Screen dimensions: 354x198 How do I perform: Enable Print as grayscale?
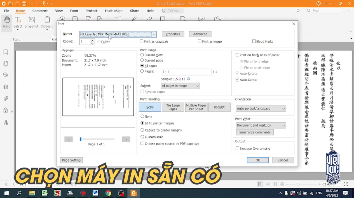(142, 42)
